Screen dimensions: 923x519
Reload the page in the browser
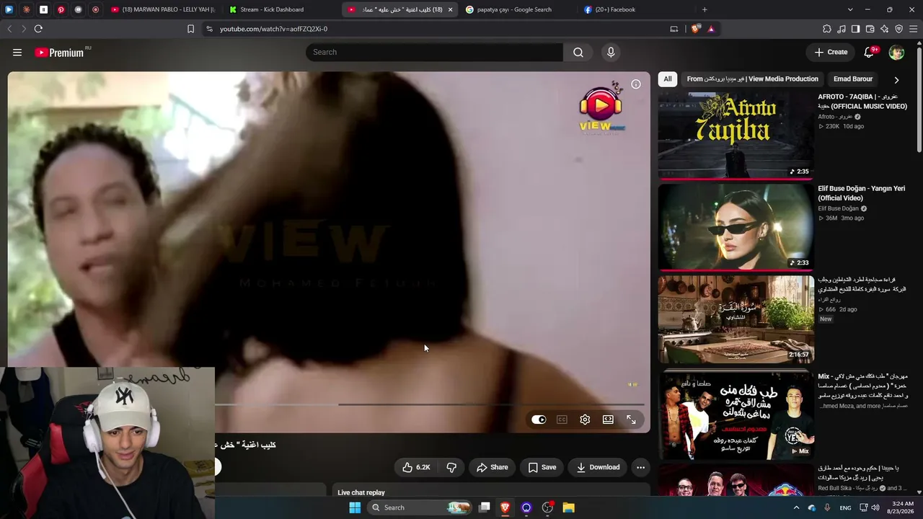coord(38,29)
